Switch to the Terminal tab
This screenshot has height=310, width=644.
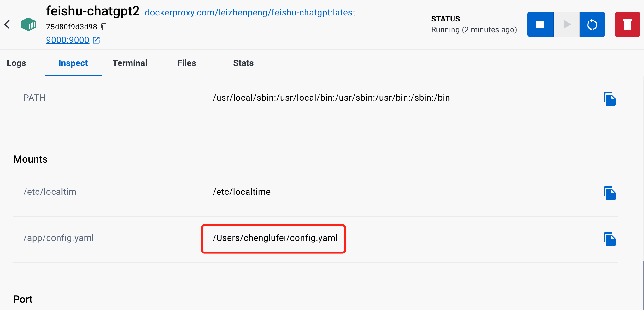130,63
